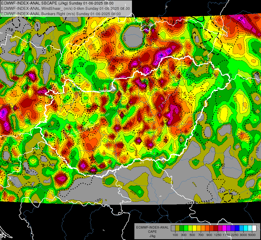Click the J/kg unit label in legend
Screen dimensions: 261x240
click(x=152, y=236)
